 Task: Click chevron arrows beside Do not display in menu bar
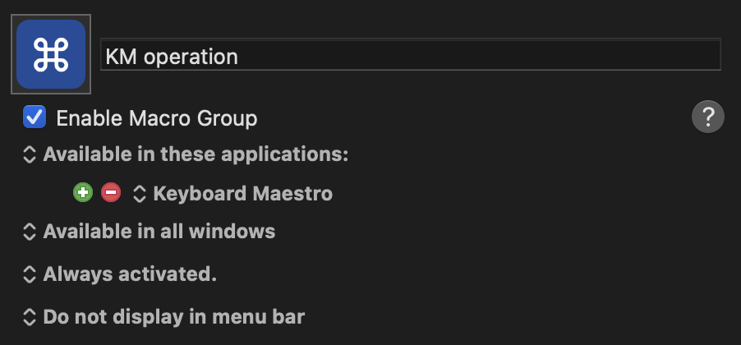(x=30, y=317)
